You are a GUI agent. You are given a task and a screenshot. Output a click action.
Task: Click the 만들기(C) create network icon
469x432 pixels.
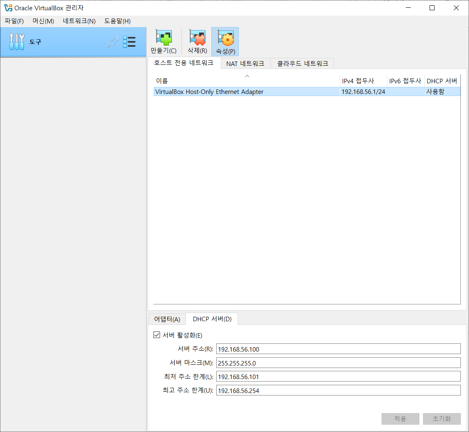[x=163, y=41]
